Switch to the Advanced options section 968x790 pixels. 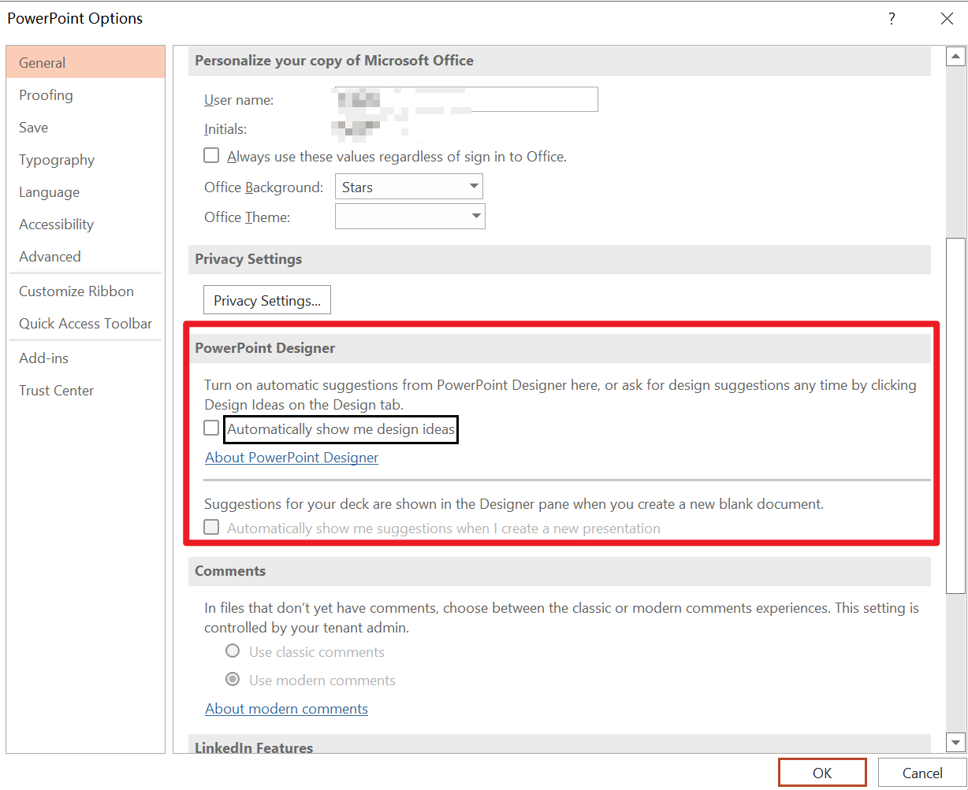[x=50, y=256]
